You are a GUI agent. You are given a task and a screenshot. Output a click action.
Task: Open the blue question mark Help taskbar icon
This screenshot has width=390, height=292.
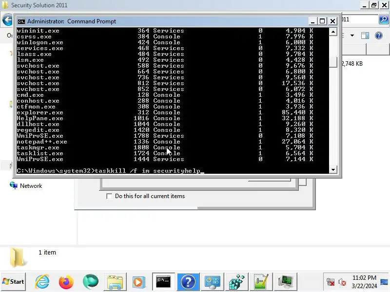188,282
